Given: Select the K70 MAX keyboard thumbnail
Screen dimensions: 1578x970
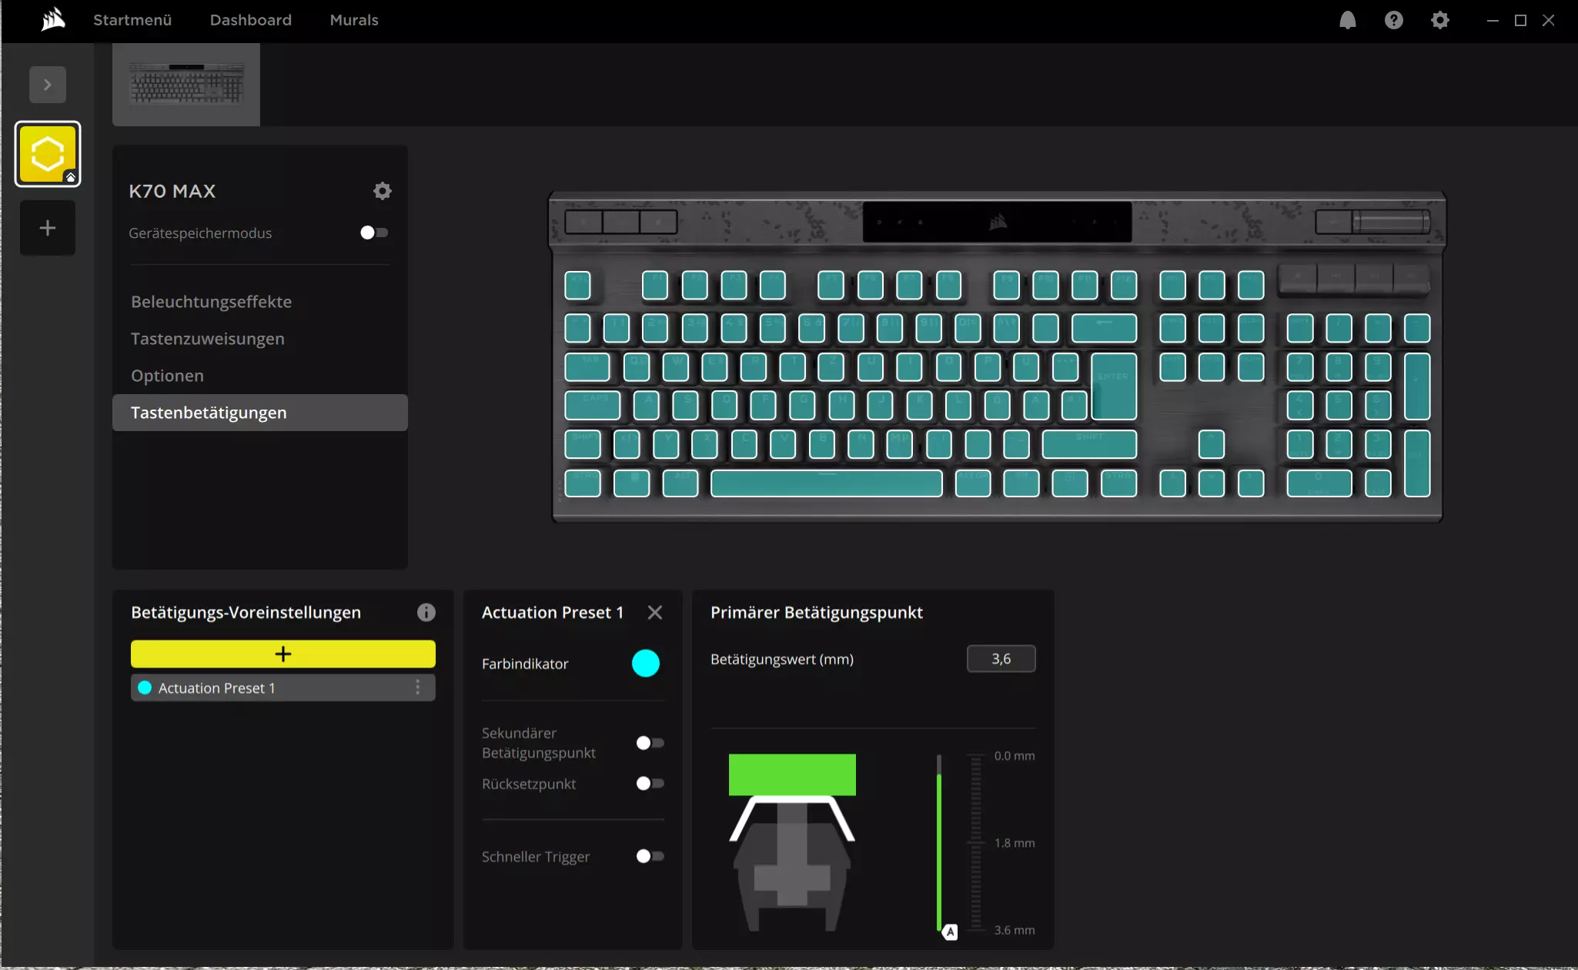Looking at the screenshot, I should pos(186,84).
